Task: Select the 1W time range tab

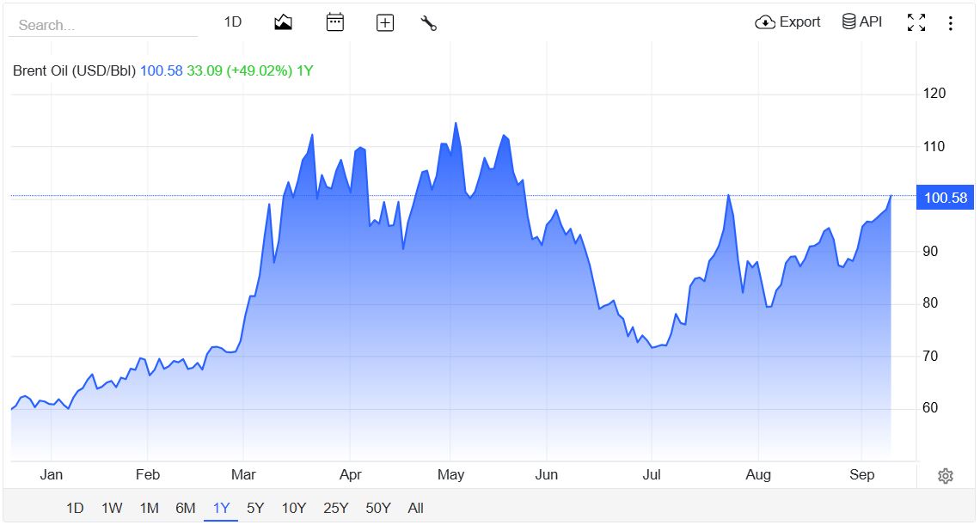Action: pos(112,508)
